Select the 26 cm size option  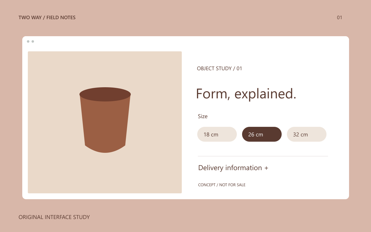pyautogui.click(x=262, y=134)
